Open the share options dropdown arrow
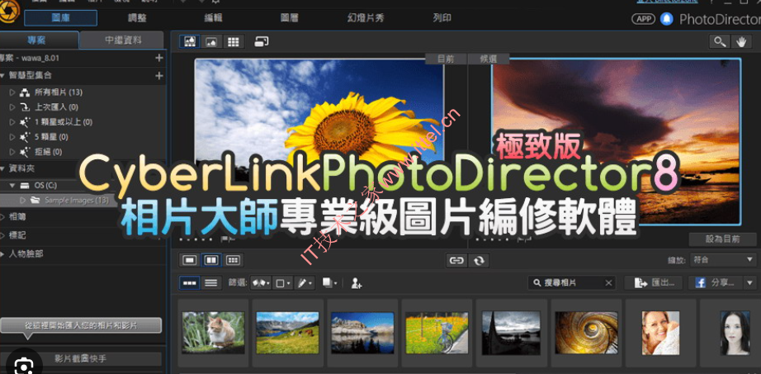 [x=751, y=282]
